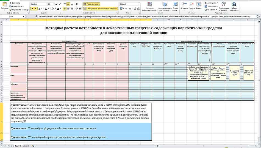Apply accounting number format icon
261x148 pixels.
click(121, 9)
